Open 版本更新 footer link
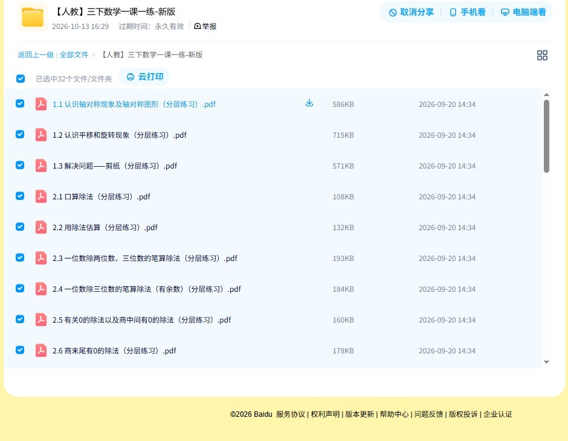Screen dimensions: 568x441 coord(360,414)
